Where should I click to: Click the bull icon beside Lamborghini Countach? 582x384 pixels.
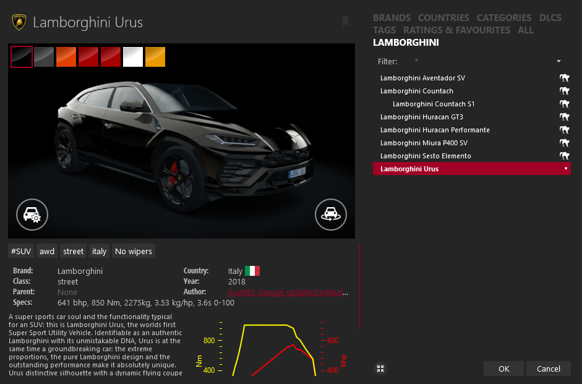coord(565,91)
